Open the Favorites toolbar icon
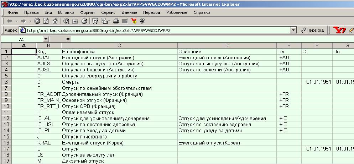 click(x=76, y=21)
